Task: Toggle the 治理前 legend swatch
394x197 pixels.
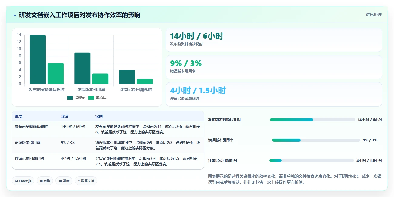Action: coord(70,98)
